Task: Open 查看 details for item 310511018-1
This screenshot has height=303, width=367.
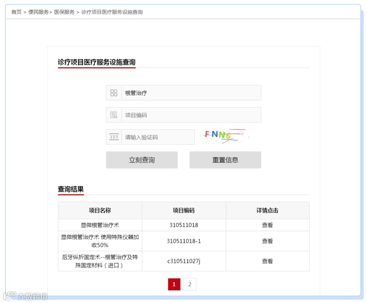Action: [x=267, y=241]
